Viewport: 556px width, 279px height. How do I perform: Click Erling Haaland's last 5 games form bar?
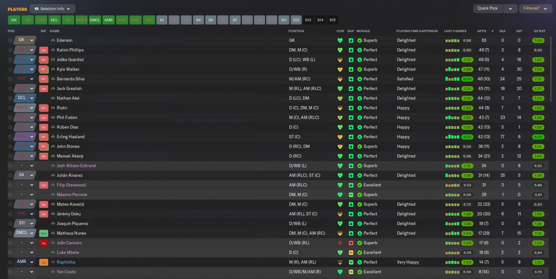(x=452, y=137)
